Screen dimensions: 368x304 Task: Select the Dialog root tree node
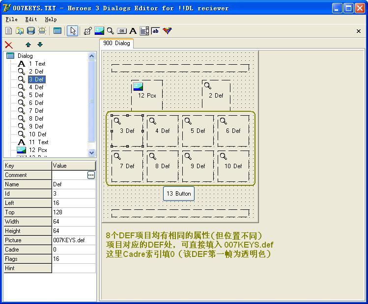pyautogui.click(x=25, y=56)
